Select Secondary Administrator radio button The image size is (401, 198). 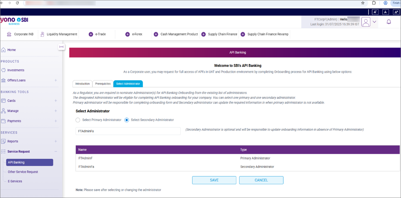click(126, 120)
